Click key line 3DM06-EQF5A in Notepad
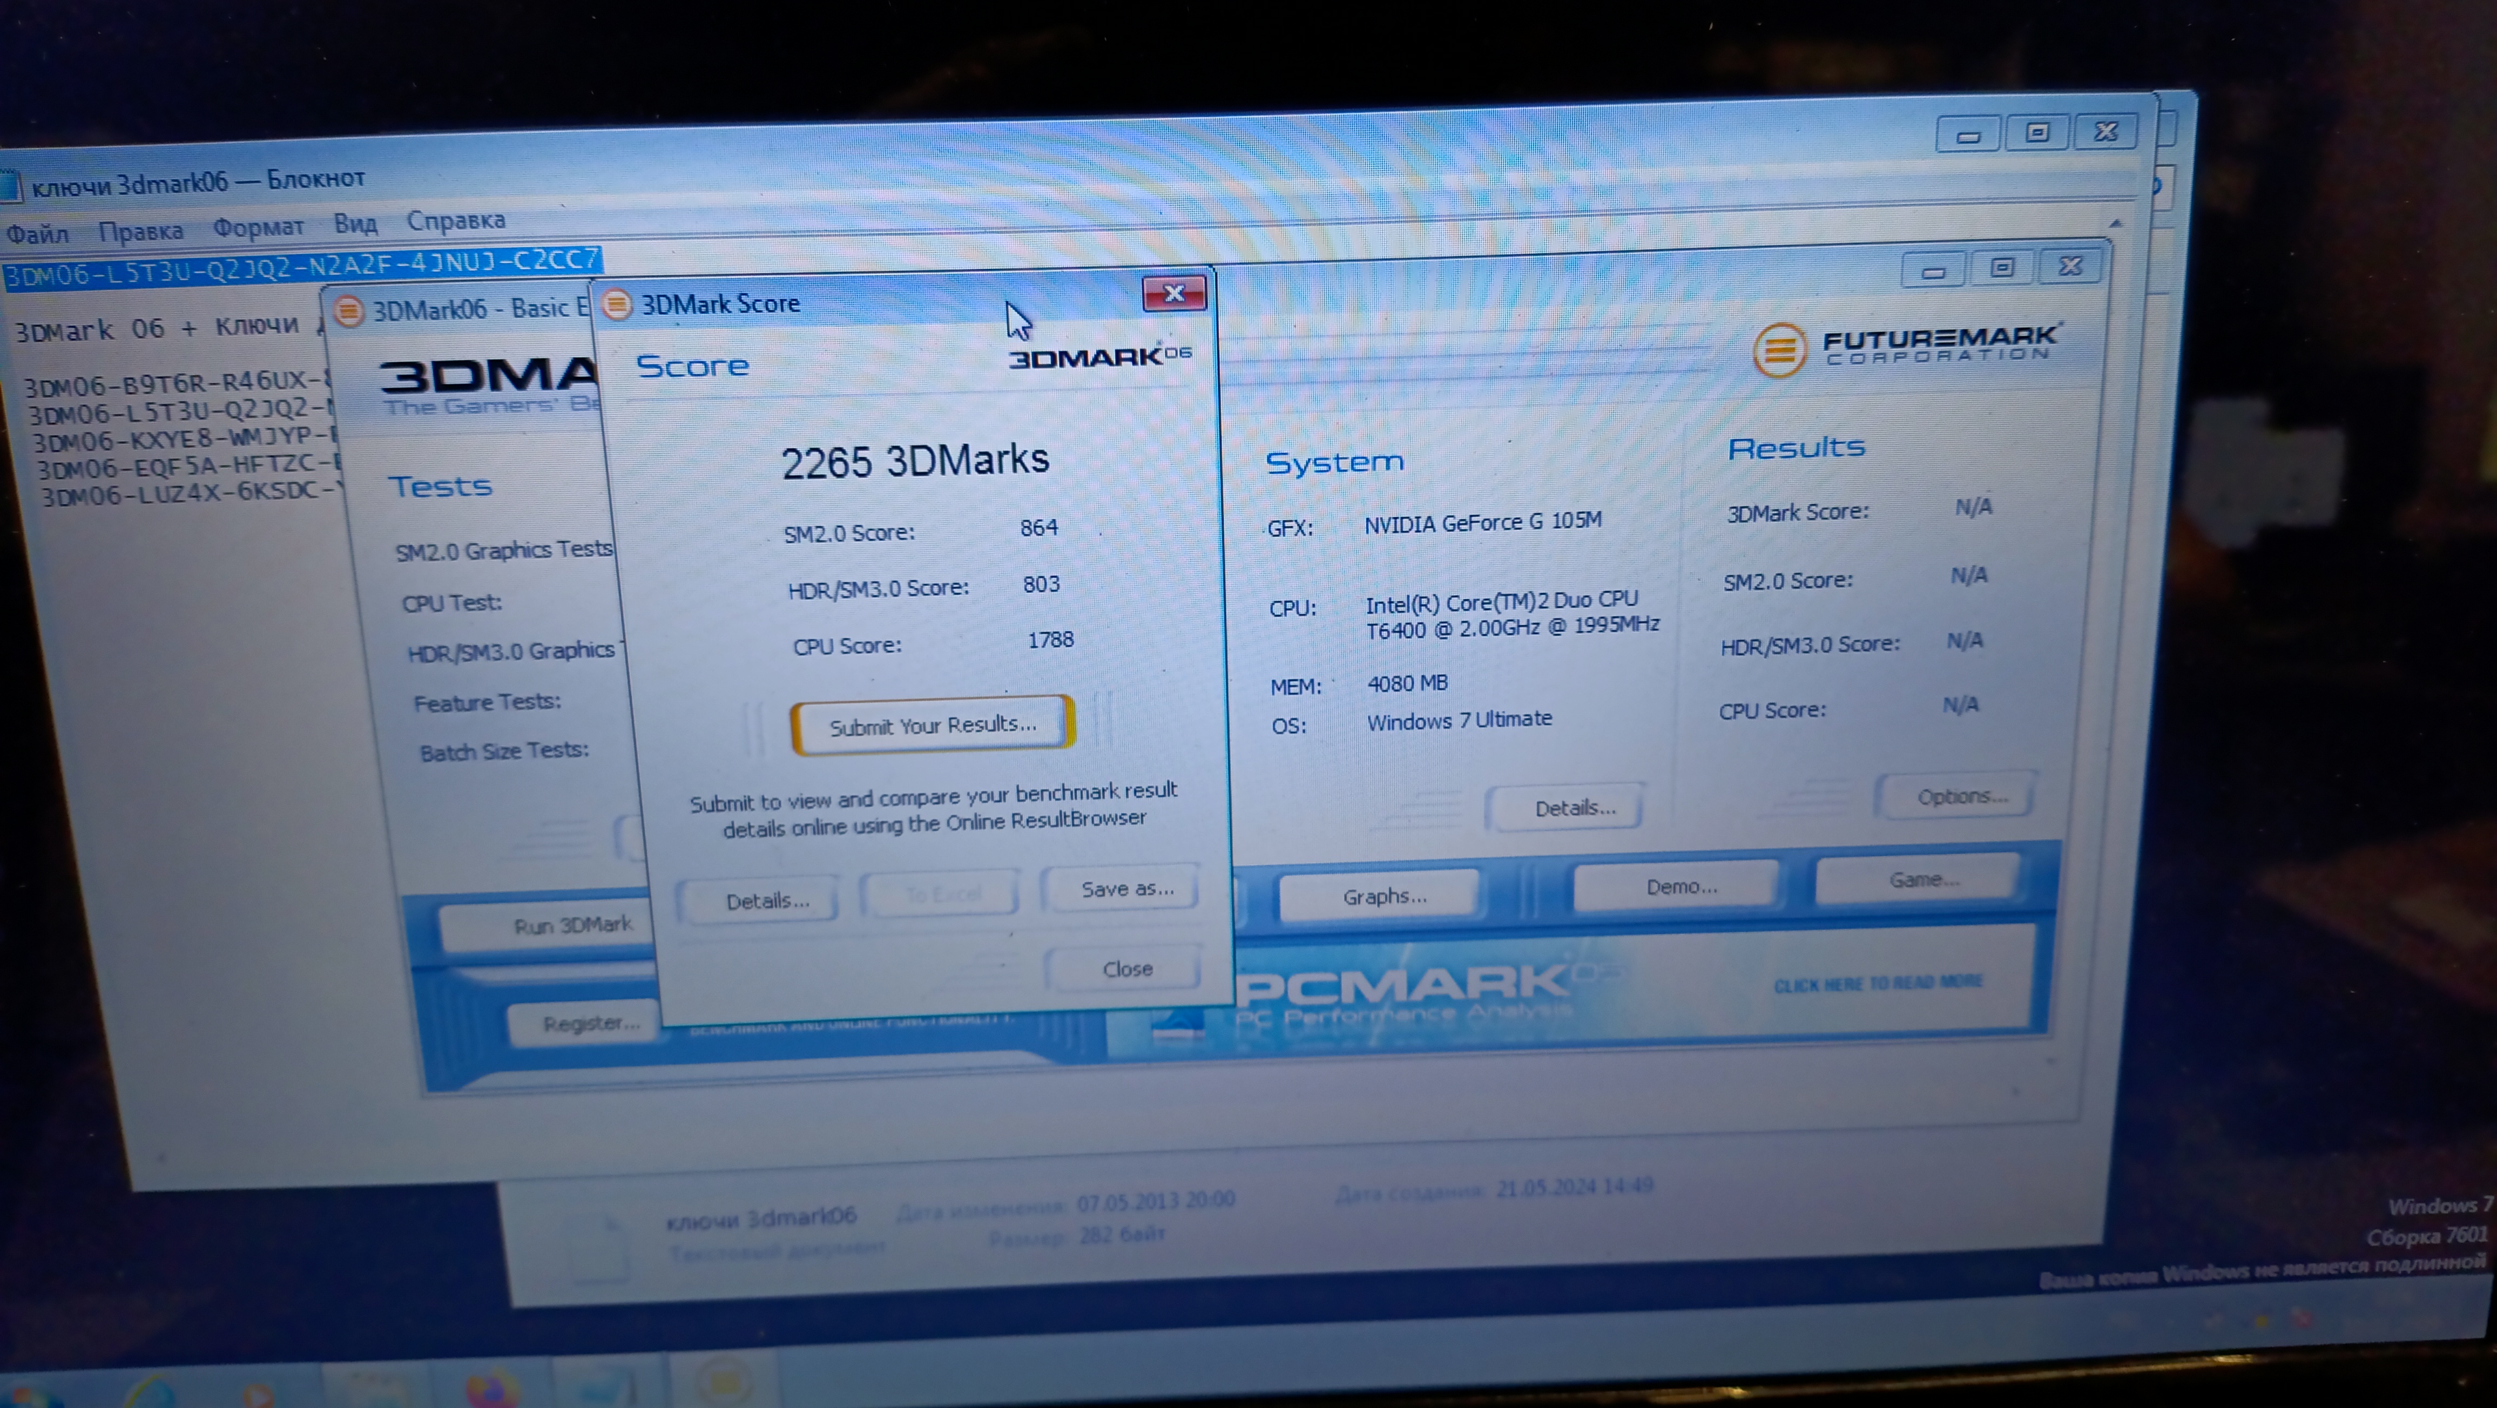This screenshot has width=2497, height=1408. click(x=189, y=467)
